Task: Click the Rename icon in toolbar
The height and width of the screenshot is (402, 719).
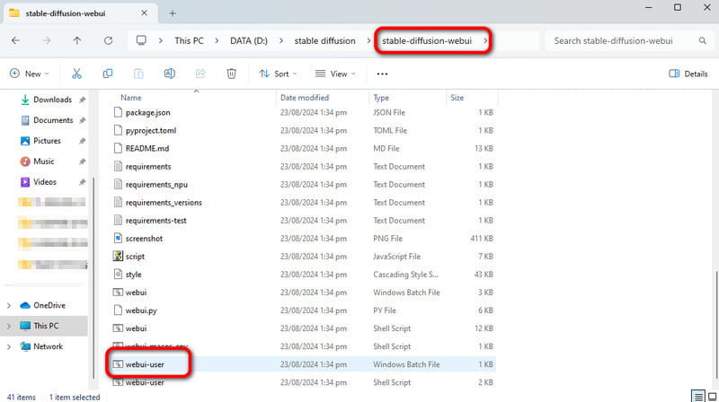Action: (169, 74)
